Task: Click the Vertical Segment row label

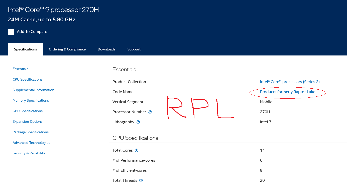Action: tap(128, 102)
